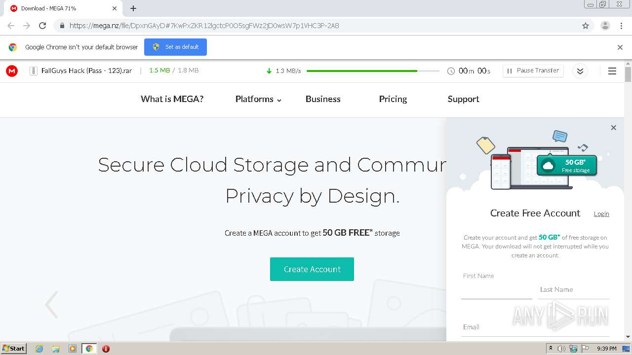
Task: Show previous slide with left chevron
Action: [x=51, y=305]
